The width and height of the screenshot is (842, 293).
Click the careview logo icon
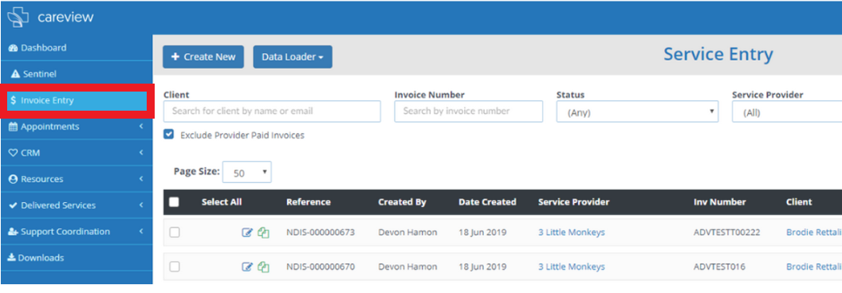[x=18, y=18]
